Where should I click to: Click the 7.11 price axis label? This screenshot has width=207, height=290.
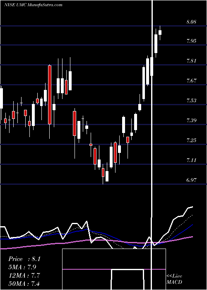pyautogui.click(x=191, y=160)
